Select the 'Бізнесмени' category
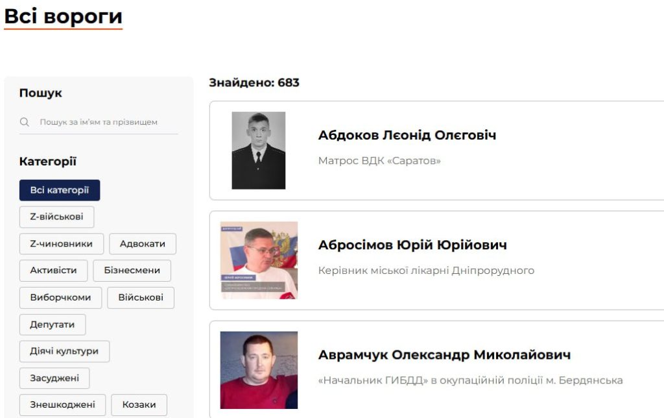664x418 pixels. point(132,271)
